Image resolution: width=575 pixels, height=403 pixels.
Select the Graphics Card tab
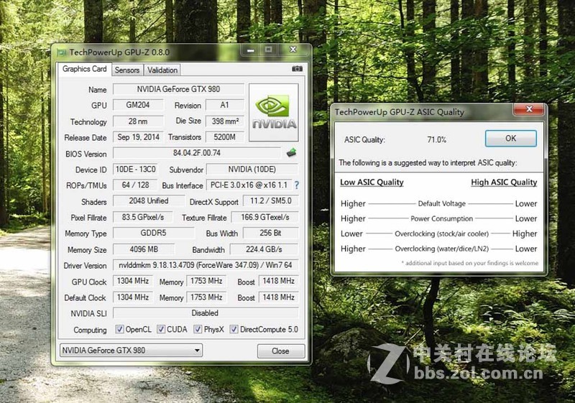click(84, 69)
